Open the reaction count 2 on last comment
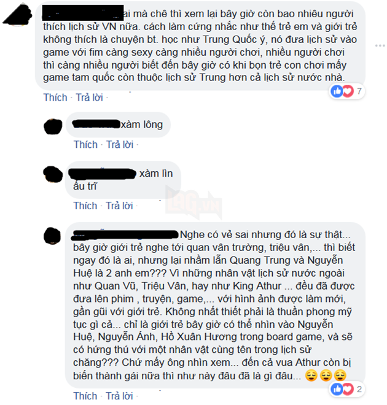The width and height of the screenshot is (387, 405). tap(359, 389)
